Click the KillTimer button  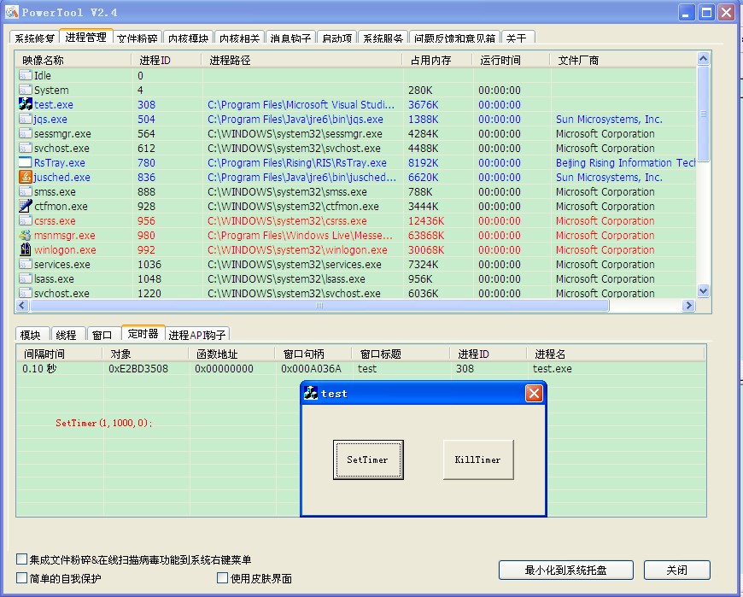pos(478,459)
